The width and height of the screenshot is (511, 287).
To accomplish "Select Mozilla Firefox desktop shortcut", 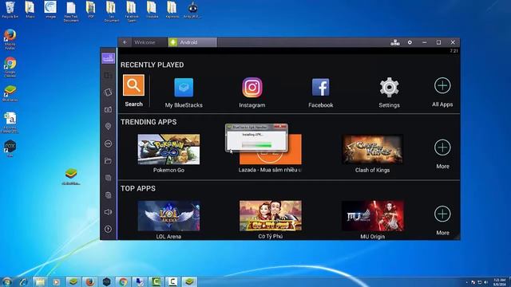I will 10,39.
